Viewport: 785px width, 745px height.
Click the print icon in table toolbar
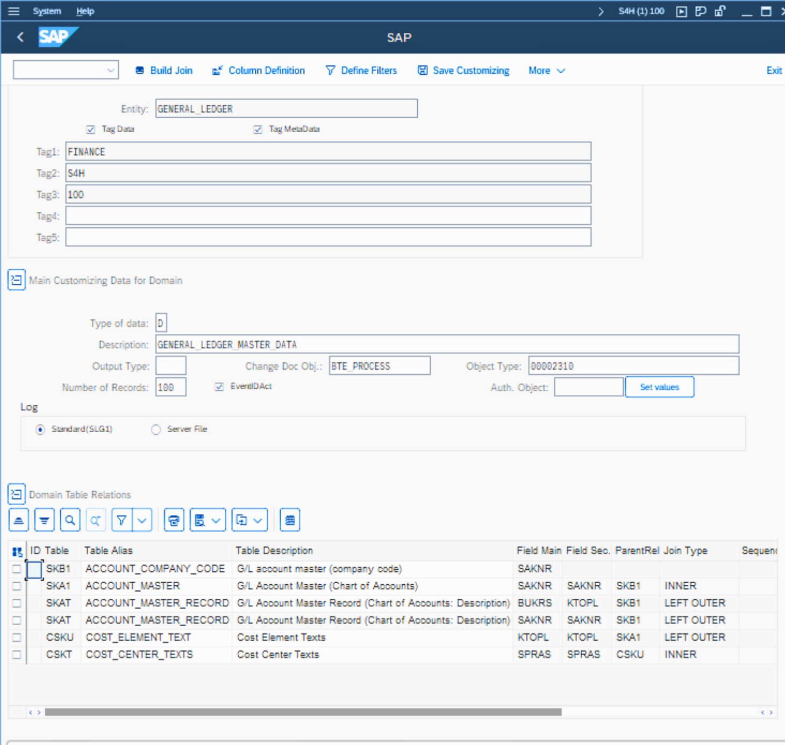pos(174,520)
